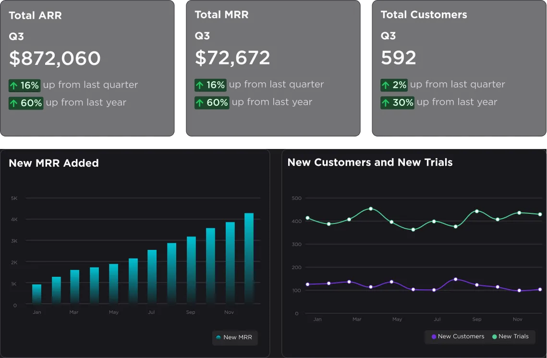
Task: Click the Q3 label in Total Customers card
Action: (388, 36)
